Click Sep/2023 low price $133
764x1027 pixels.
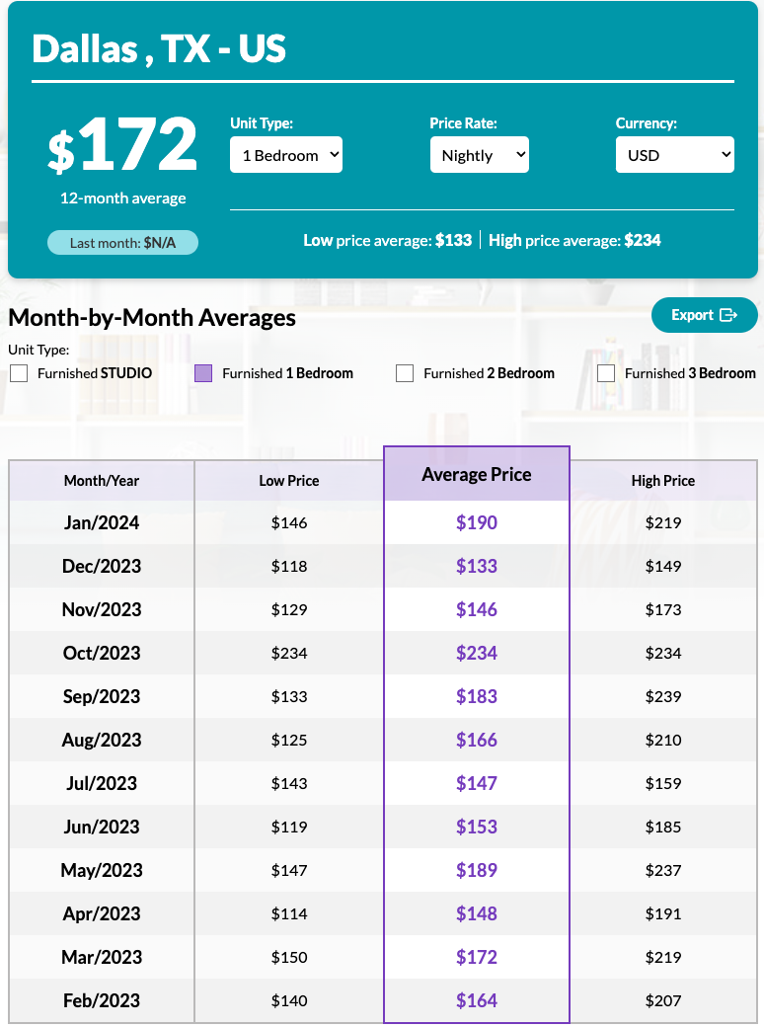tap(288, 696)
